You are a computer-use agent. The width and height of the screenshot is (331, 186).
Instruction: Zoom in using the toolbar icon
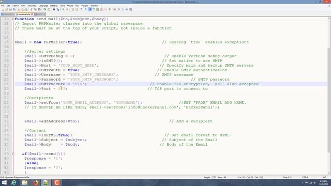[x=64, y=9]
